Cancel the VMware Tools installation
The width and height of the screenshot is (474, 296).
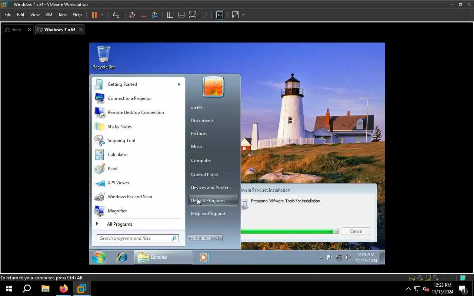[356, 231]
